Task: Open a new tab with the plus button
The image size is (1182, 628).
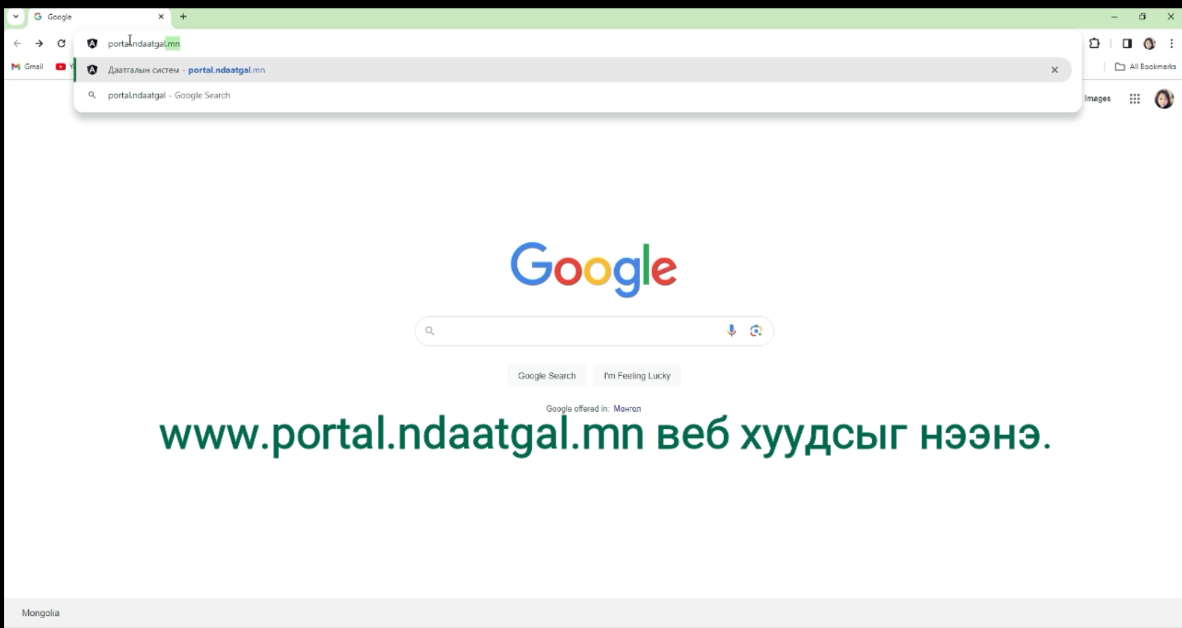Action: pos(183,16)
